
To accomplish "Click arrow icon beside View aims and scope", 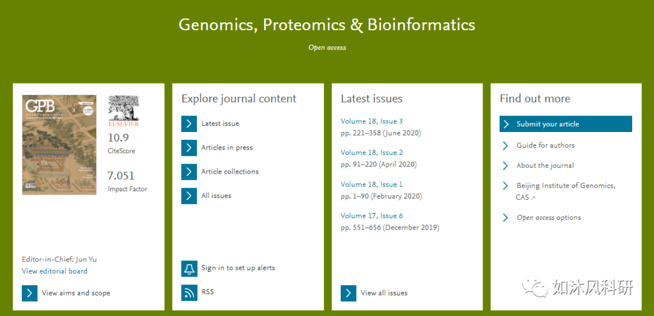I will click(30, 293).
